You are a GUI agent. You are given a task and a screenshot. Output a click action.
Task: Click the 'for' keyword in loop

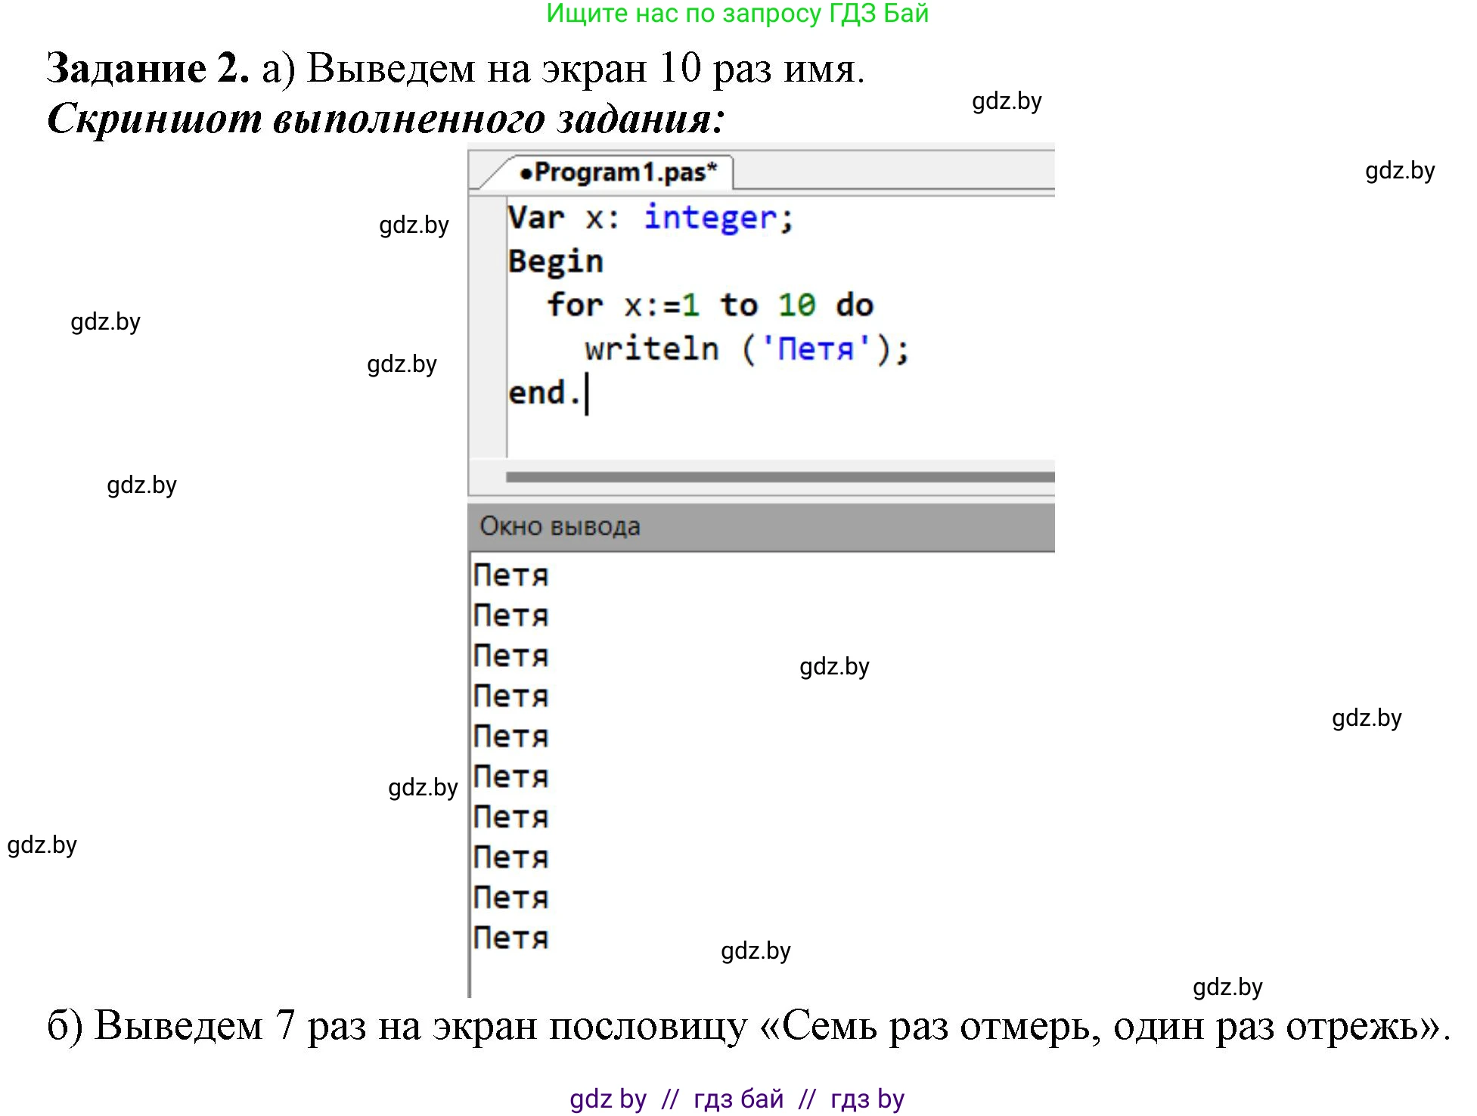(x=575, y=305)
